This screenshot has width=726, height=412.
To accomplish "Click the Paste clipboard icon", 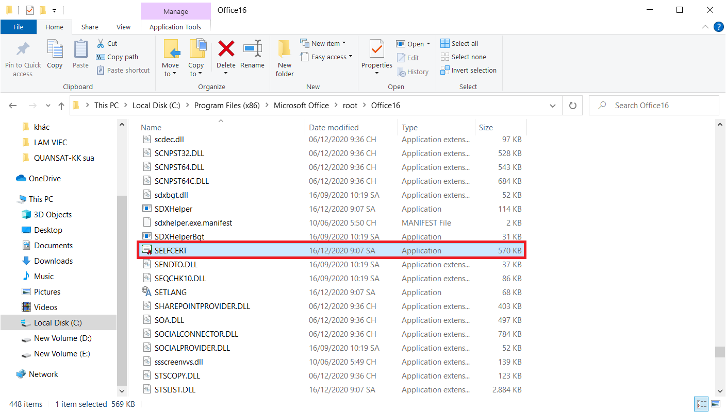I will click(x=80, y=49).
